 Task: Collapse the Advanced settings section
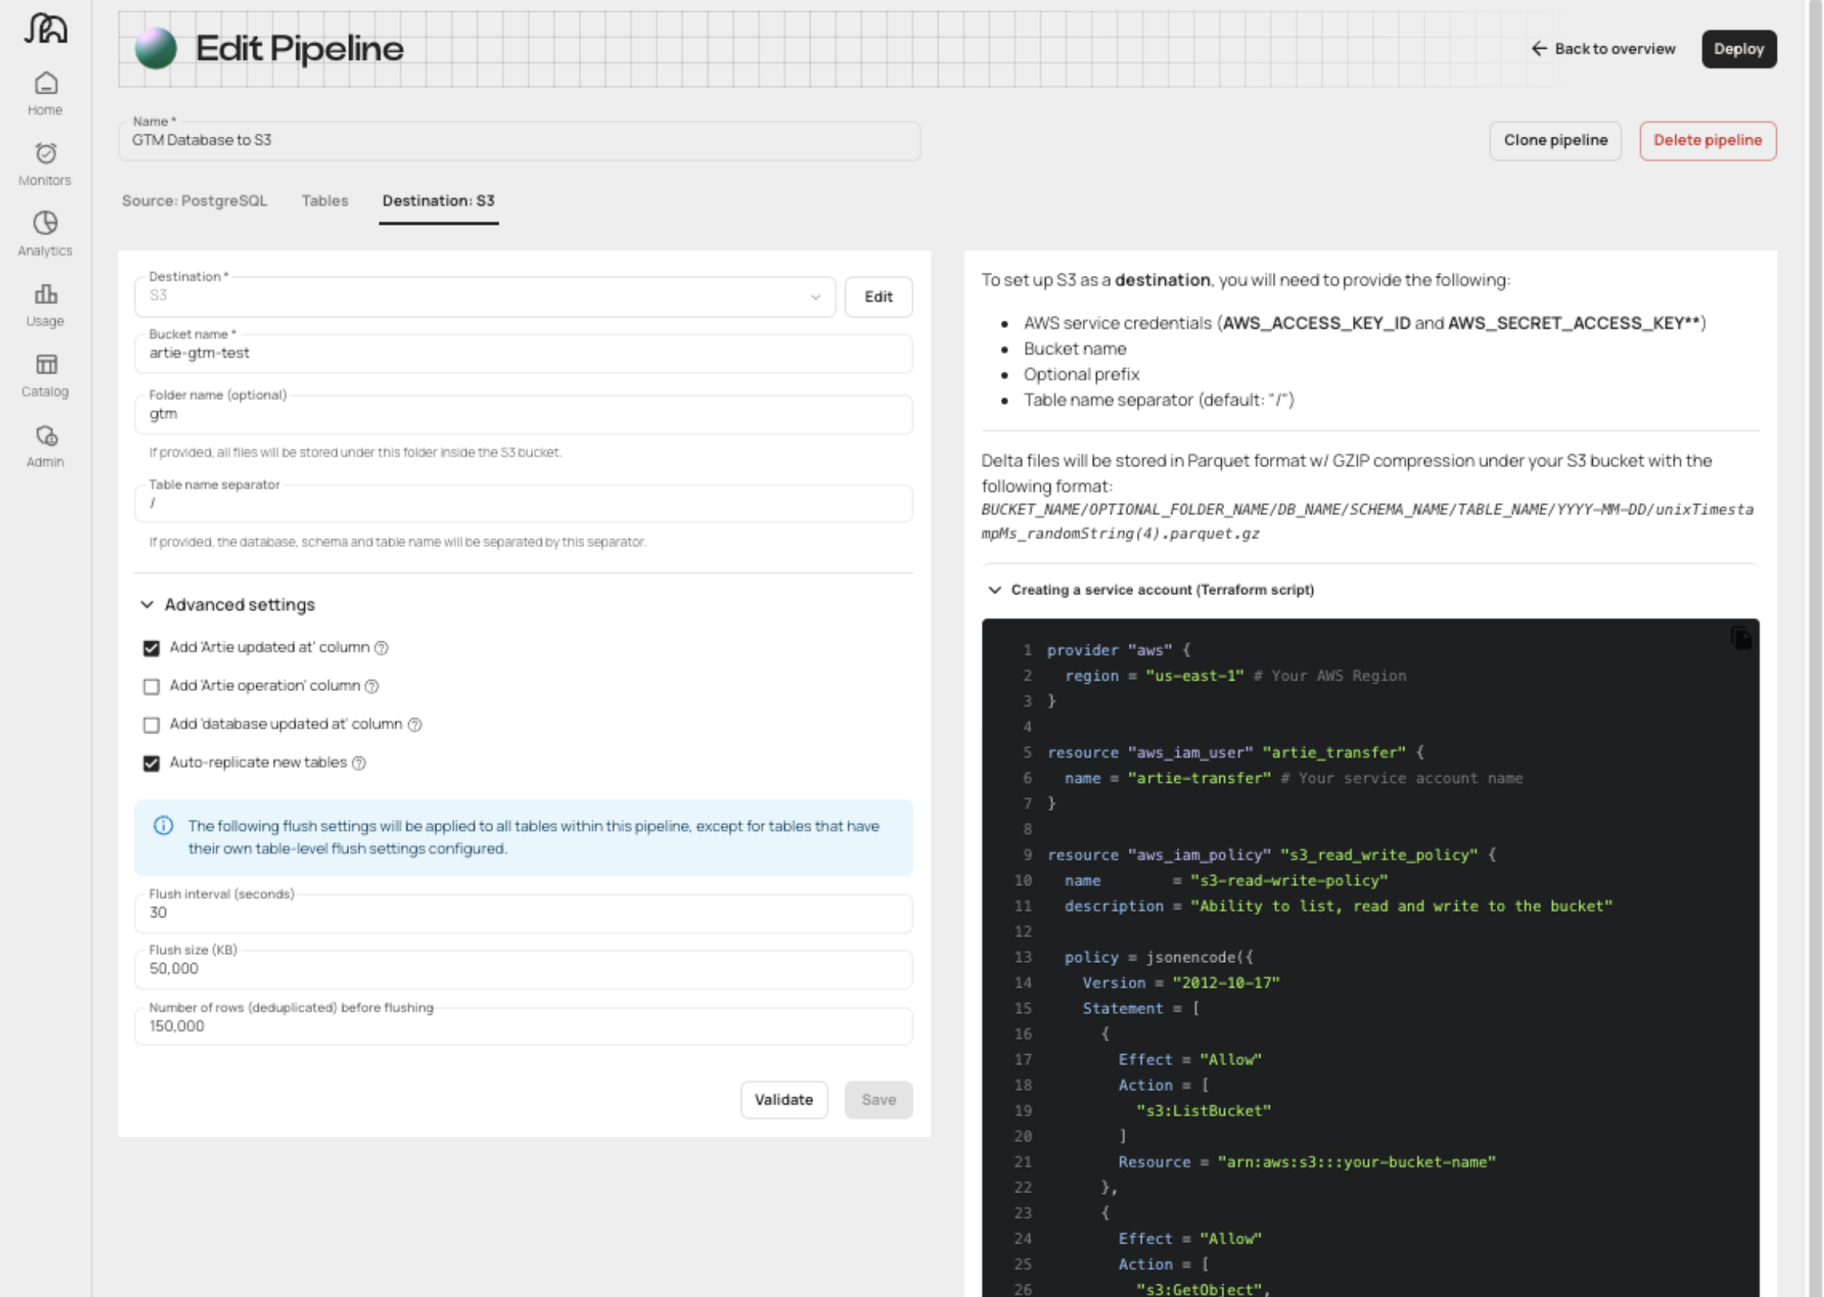coord(147,605)
